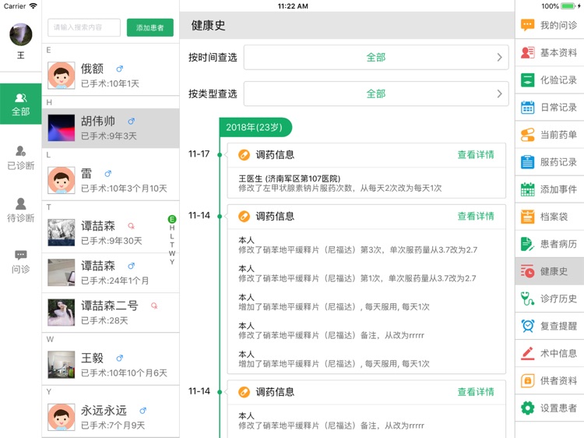Select patient 谭喆森 with 24年1个月 surgery
The width and height of the screenshot is (584, 438).
tap(111, 273)
